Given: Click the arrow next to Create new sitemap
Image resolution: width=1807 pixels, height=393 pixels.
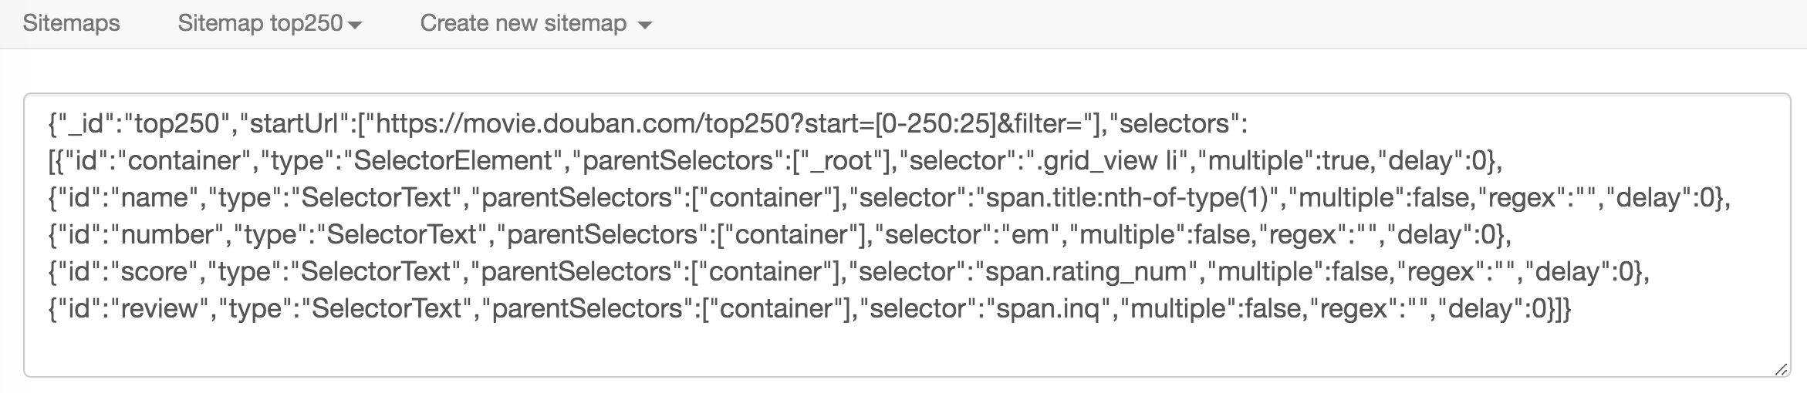Looking at the screenshot, I should tap(645, 25).
